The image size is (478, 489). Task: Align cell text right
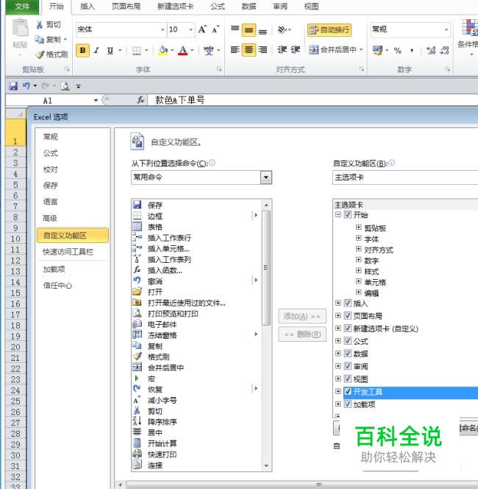[x=263, y=49]
